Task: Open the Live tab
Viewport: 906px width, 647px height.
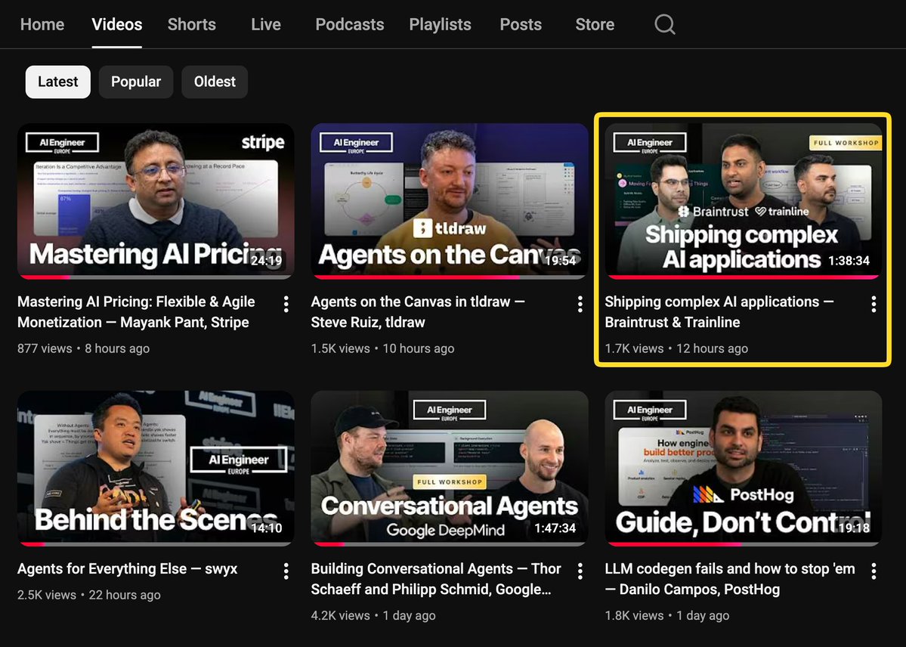Action: pyautogui.click(x=266, y=24)
